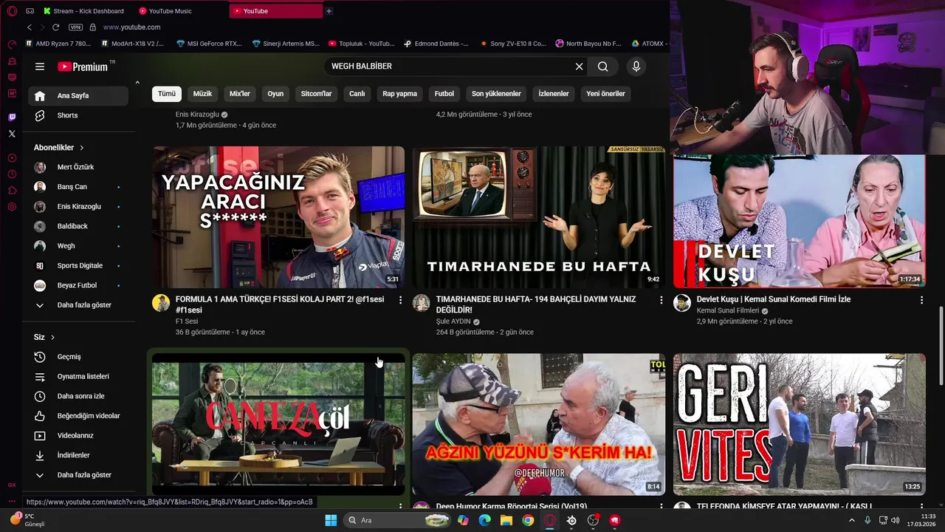Start voice search with the microphone icon
This screenshot has width=945, height=532.
tap(636, 66)
